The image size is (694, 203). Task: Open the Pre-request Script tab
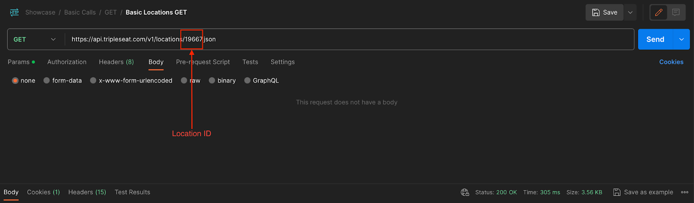pos(203,62)
